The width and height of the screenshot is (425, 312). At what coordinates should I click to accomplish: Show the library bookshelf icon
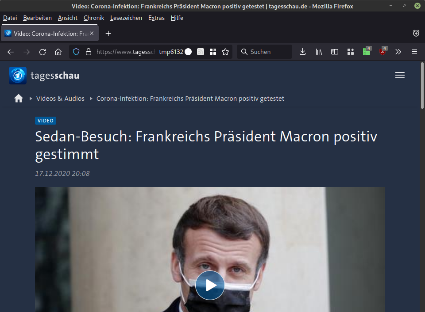319,52
